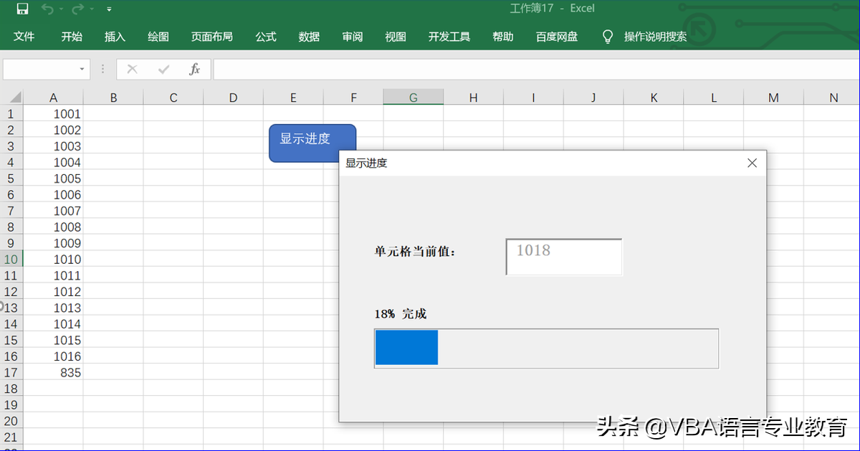Select cell containing 1006
This screenshot has height=451, width=860.
(54, 194)
